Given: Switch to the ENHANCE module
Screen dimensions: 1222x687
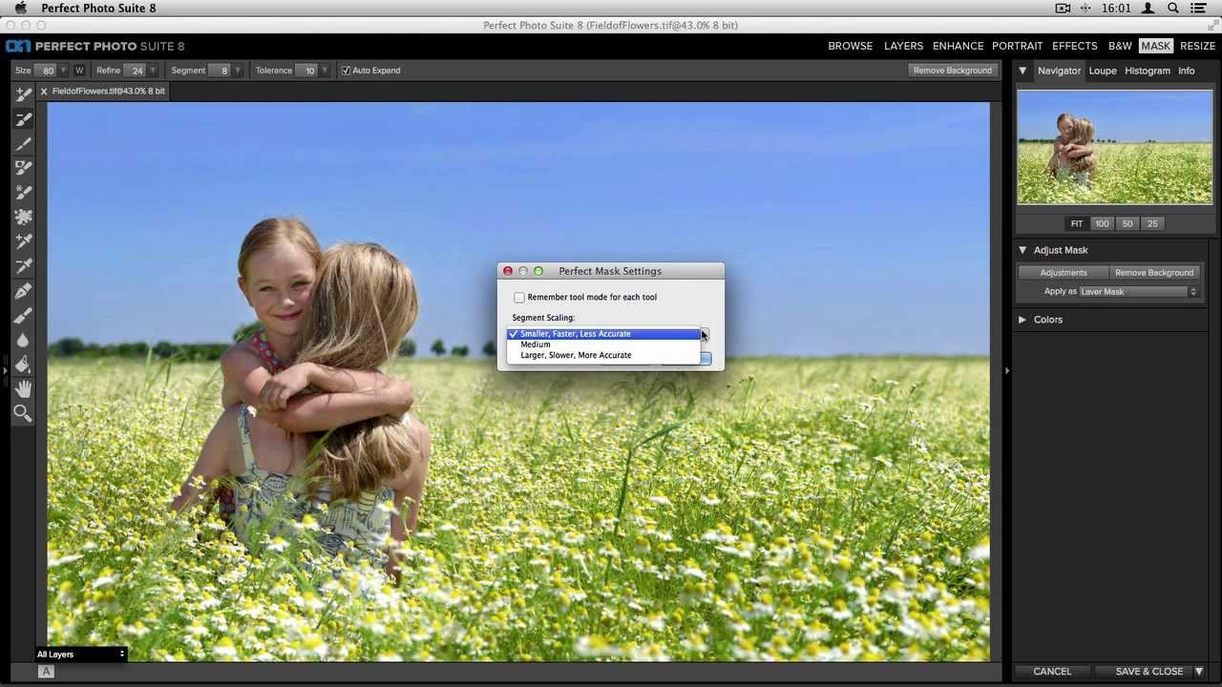Looking at the screenshot, I should point(959,46).
